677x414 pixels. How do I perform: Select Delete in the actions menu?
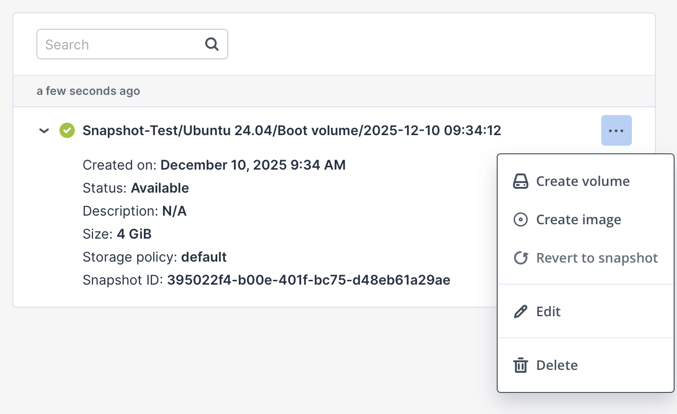click(x=557, y=365)
